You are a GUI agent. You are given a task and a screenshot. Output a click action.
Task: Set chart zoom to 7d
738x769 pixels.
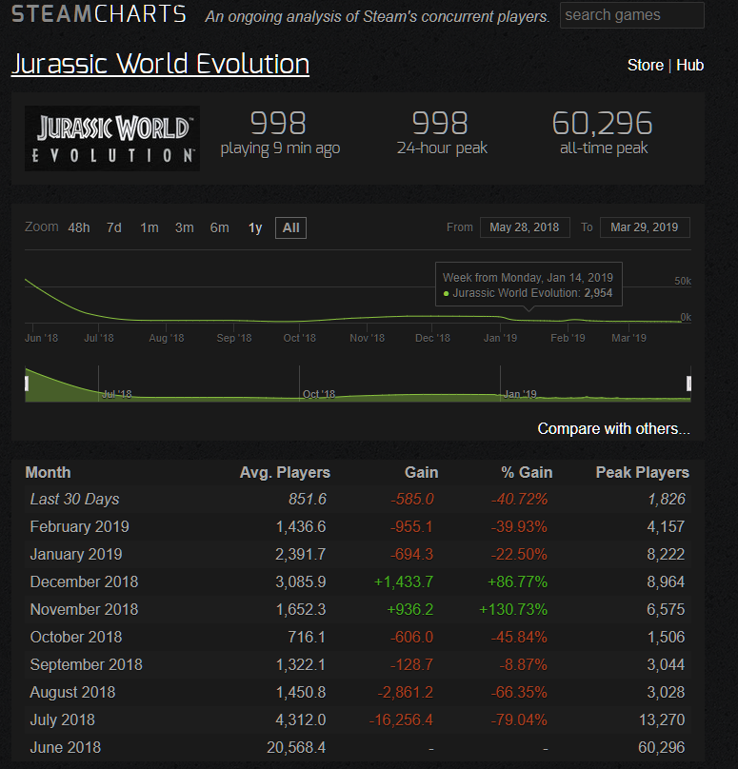point(114,227)
